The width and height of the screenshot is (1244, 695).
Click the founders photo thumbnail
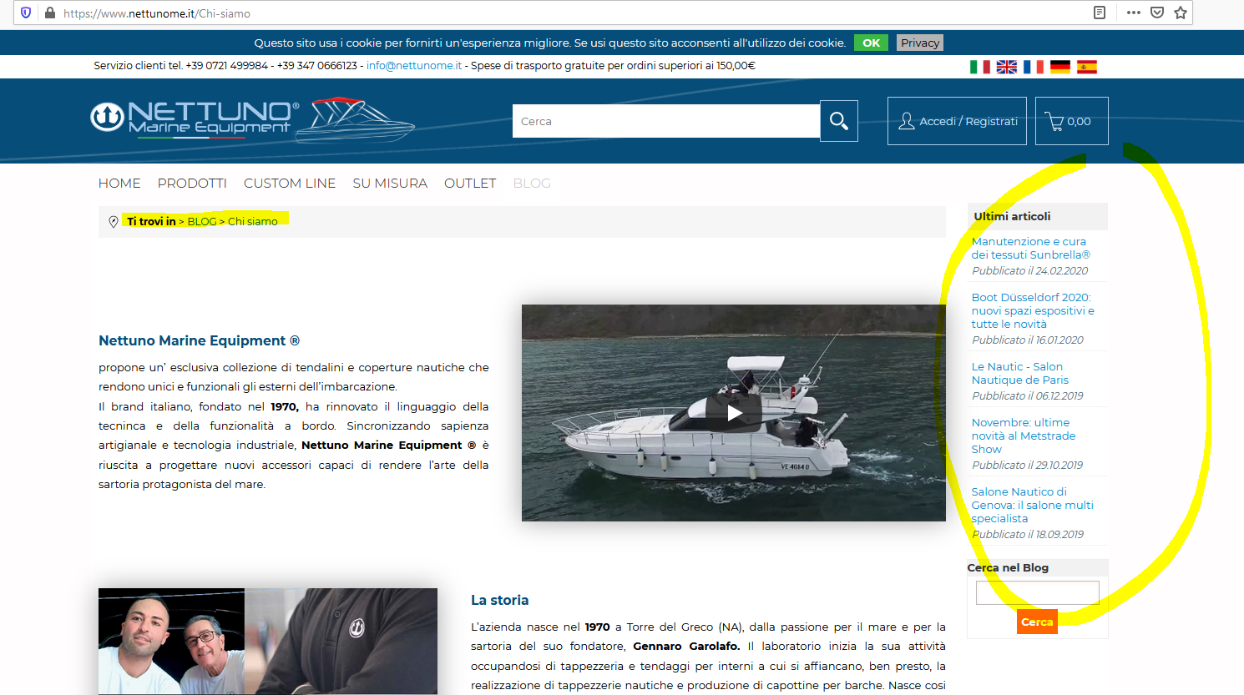click(268, 642)
